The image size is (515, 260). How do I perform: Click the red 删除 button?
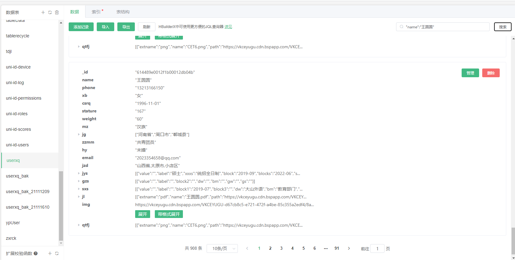pos(491,73)
